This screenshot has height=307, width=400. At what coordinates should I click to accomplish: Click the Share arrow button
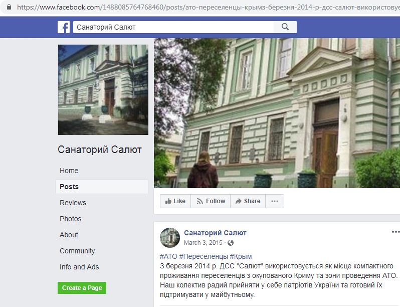click(x=248, y=201)
